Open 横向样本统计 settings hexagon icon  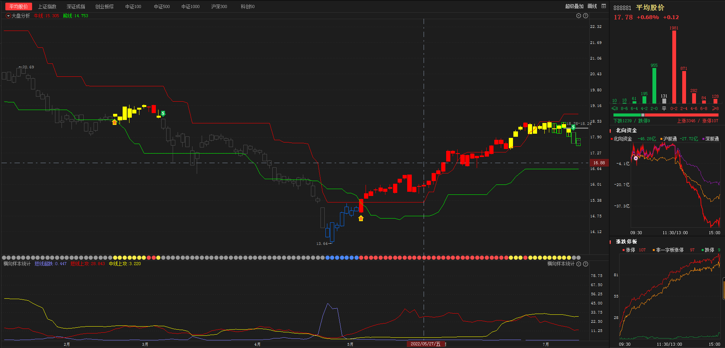578,264
